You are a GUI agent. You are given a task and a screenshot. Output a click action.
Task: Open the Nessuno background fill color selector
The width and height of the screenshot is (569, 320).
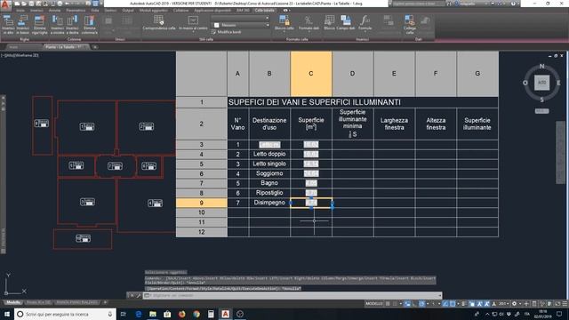coord(241,25)
